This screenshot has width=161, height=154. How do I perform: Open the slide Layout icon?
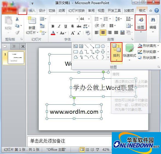point(42,19)
